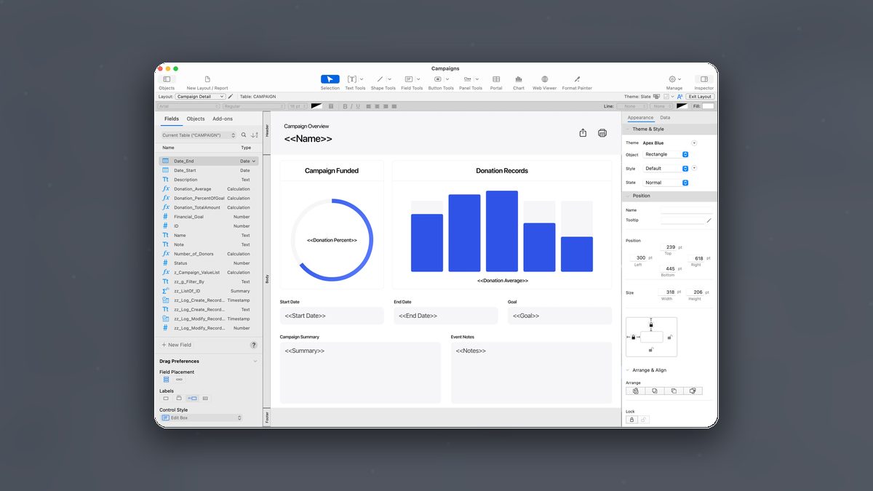The width and height of the screenshot is (873, 491).
Task: Click the tooltip pencil edit icon
Action: 709,220
